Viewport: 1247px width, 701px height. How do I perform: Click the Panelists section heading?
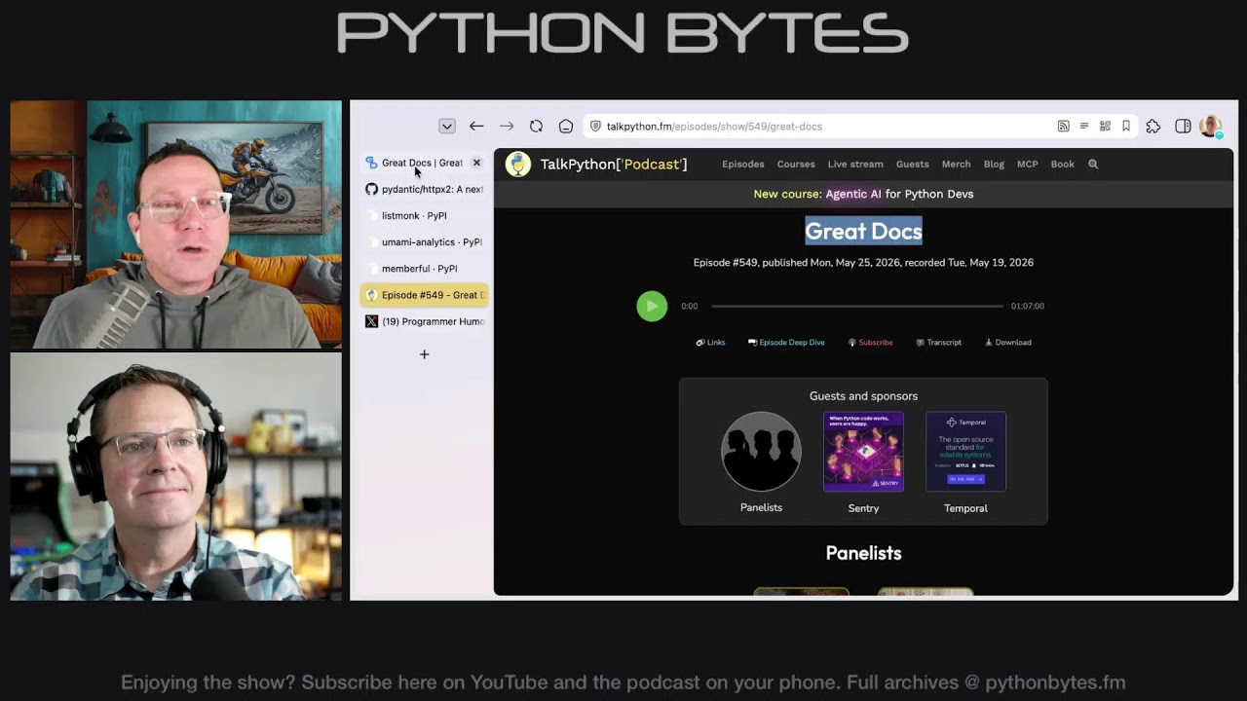[863, 553]
